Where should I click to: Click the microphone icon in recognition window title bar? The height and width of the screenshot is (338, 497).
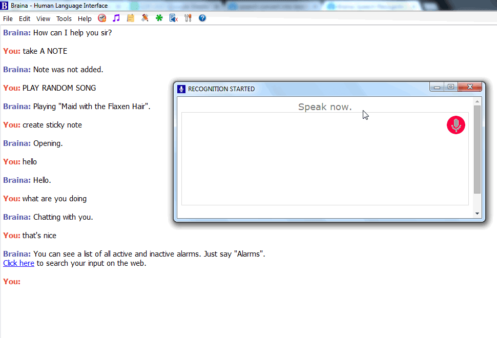pyautogui.click(x=181, y=89)
